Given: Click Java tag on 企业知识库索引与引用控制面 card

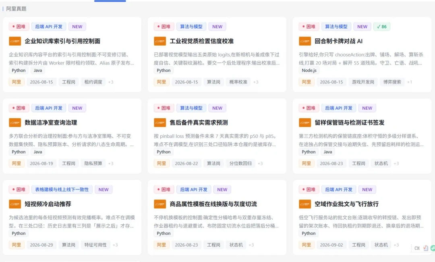Looking at the screenshot, I should tap(38, 71).
